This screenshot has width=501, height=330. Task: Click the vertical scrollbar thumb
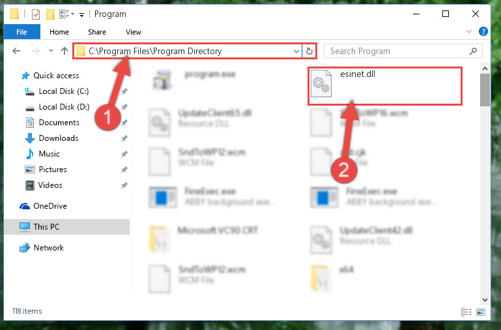click(485, 90)
